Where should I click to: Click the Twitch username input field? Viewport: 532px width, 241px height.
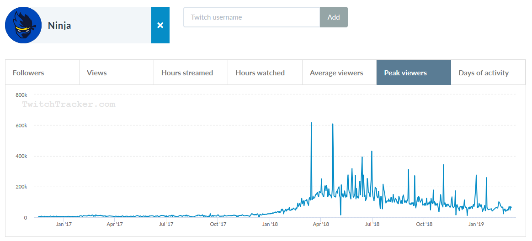coord(252,17)
